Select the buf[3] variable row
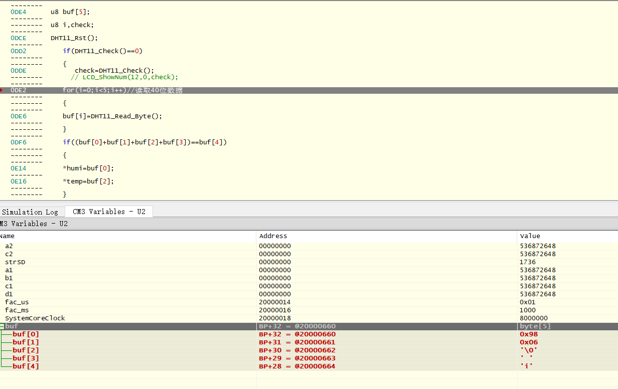The height and width of the screenshot is (389, 618). click(309, 358)
